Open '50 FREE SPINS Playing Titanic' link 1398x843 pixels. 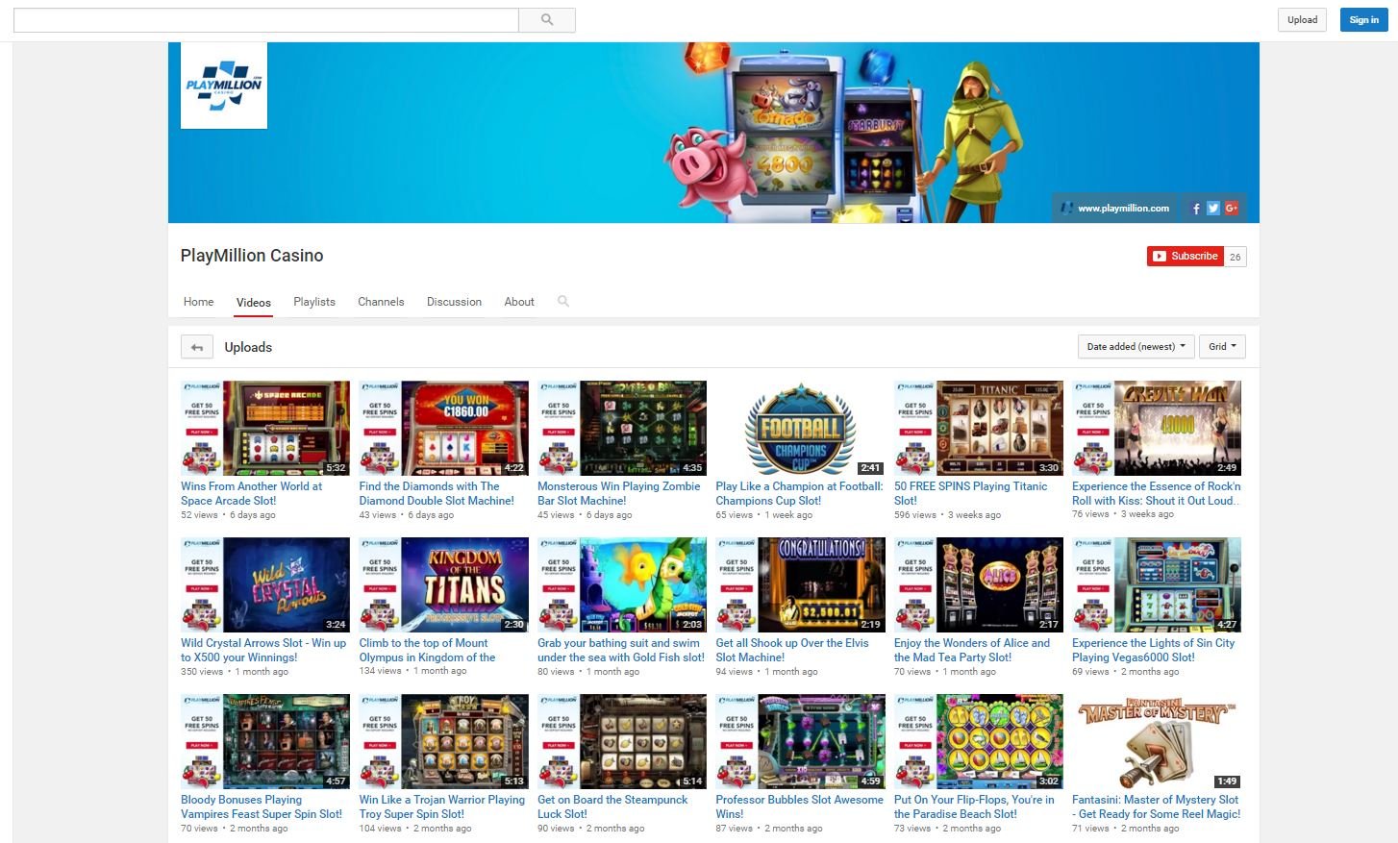pos(971,493)
